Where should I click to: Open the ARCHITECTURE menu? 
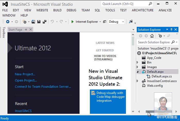143,10
